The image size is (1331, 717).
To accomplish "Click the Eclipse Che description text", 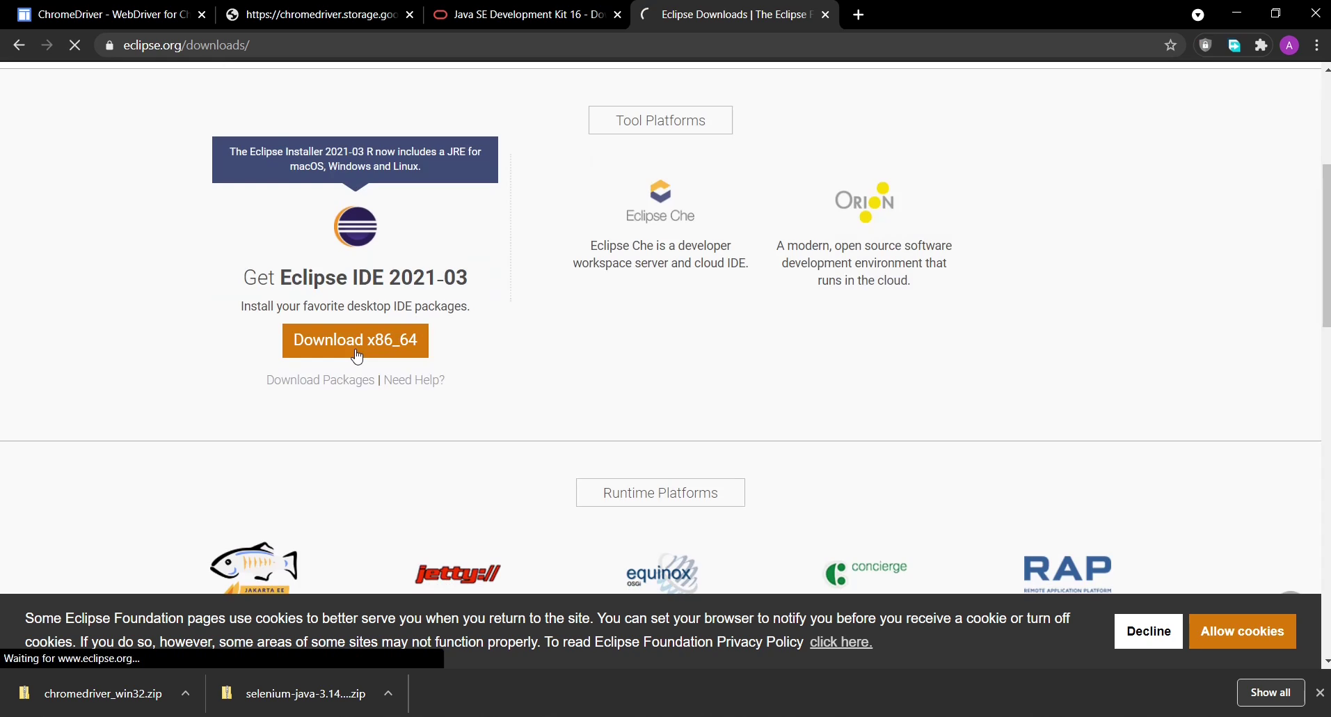I will pyautogui.click(x=660, y=254).
